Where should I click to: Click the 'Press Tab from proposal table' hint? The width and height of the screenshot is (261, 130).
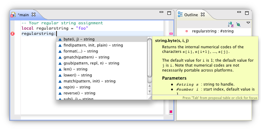pyautogui.click(x=220, y=98)
